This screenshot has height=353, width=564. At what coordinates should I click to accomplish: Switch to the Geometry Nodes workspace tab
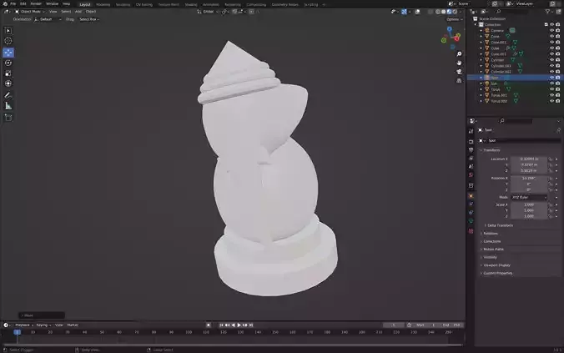pyautogui.click(x=285, y=5)
